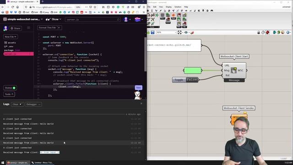The height and width of the screenshot is (165, 293).
Task: Reload the Glitch page in Firefox
Action: tap(12, 7)
